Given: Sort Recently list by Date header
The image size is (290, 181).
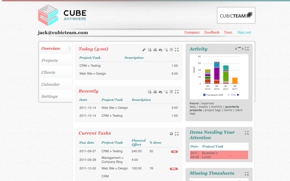Looking at the screenshot, I should coord(83,100).
